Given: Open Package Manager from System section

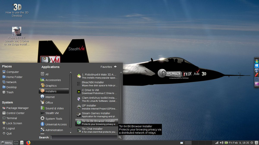Looking at the screenshot, I should click(17, 108).
